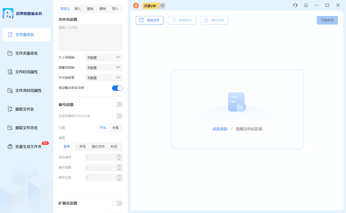
Task: Disable 自动解决命名冲突 toggle
Action: (117, 88)
